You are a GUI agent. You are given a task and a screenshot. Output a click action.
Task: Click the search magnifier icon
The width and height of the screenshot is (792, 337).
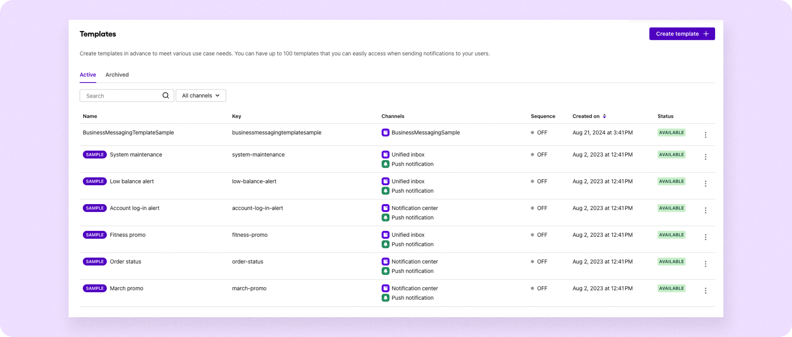[x=166, y=95]
